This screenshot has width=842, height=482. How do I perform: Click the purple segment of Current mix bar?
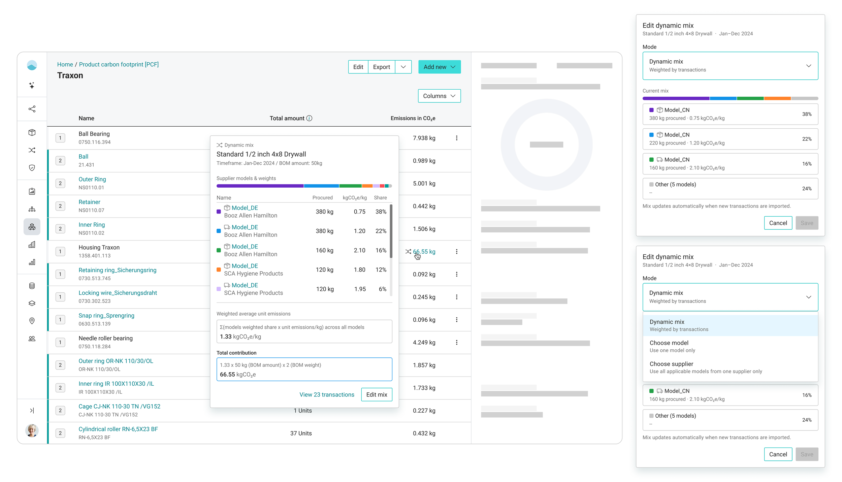click(x=676, y=98)
